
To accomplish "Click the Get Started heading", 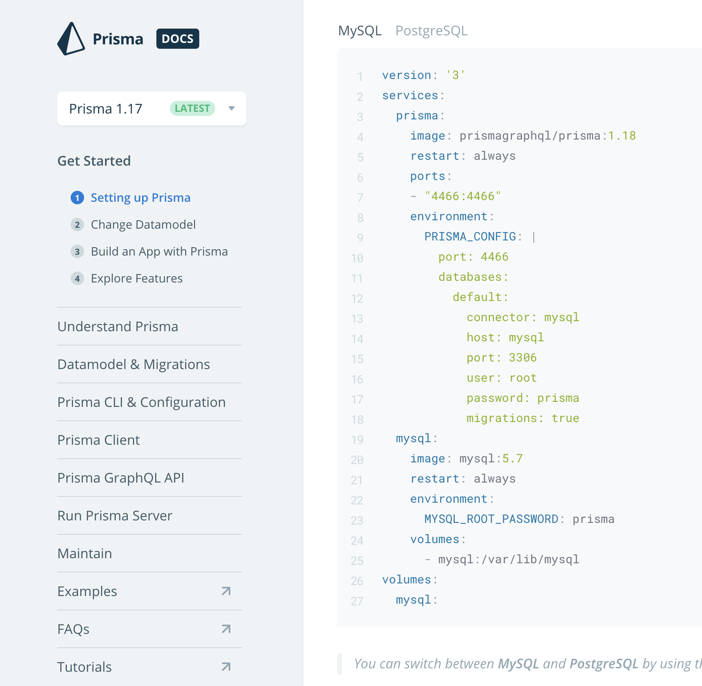I will 94,161.
